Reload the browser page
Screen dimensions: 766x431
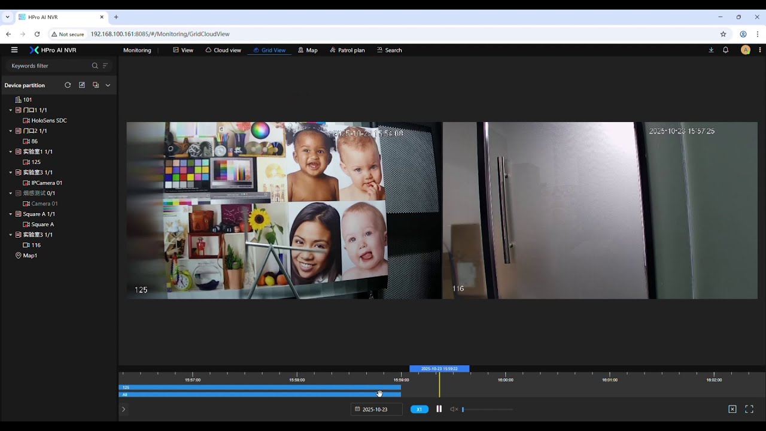[x=37, y=34]
